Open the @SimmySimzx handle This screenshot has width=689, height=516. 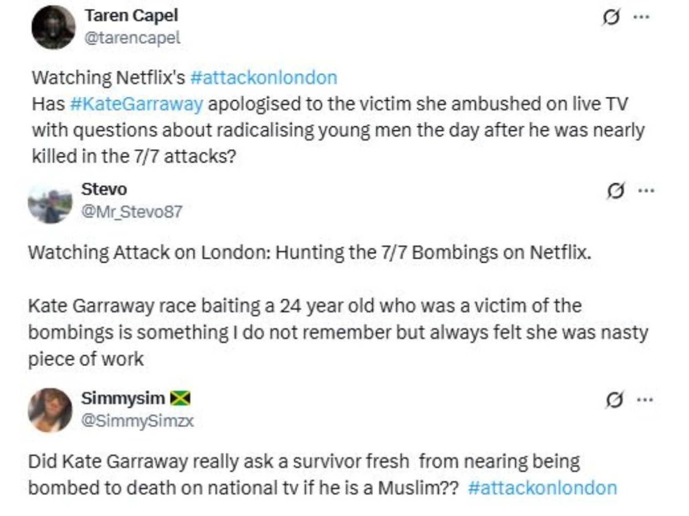pyautogui.click(x=137, y=421)
